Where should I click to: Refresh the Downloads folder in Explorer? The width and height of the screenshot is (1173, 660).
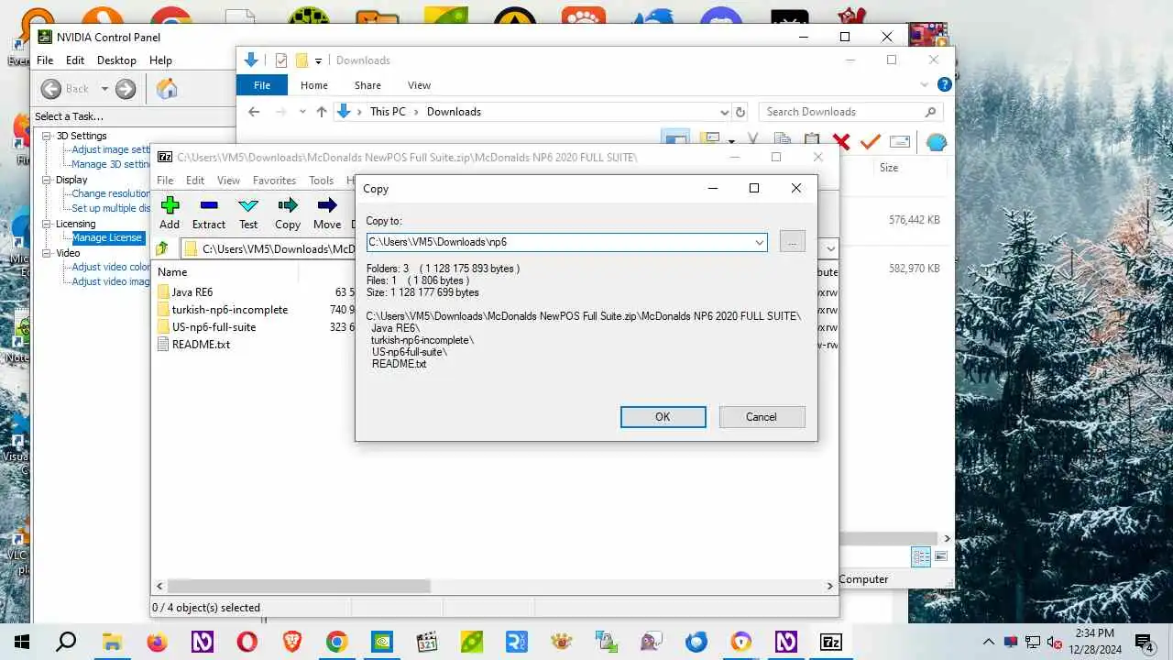(x=740, y=112)
